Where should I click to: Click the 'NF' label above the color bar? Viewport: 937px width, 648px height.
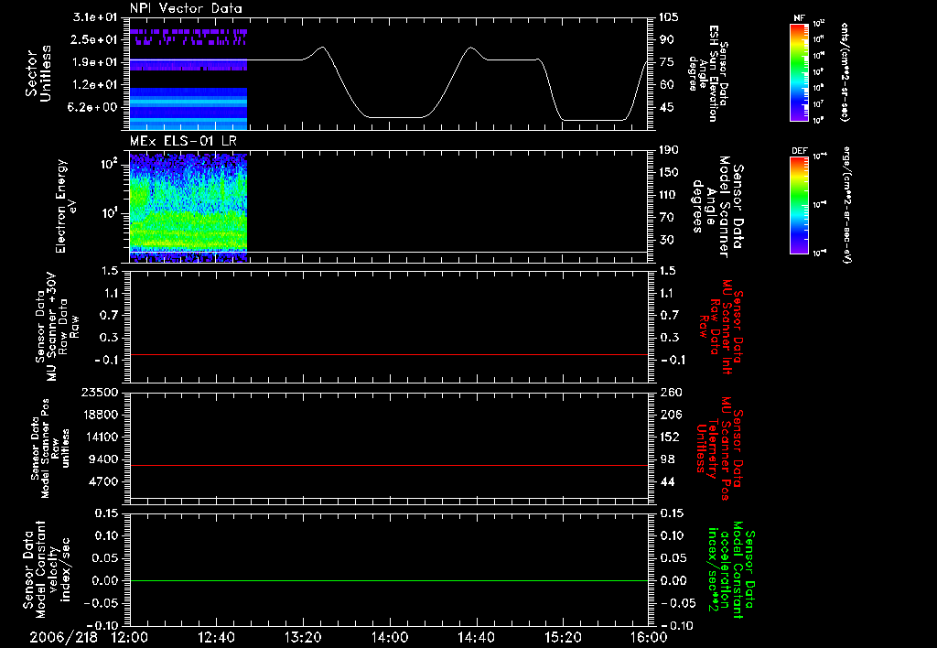pos(799,18)
